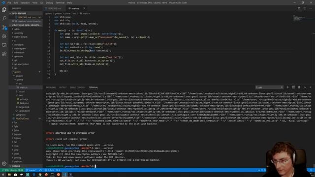Viewport: 315px width, 177px height.
Task: Expand the php folder
Action: pos(16,150)
